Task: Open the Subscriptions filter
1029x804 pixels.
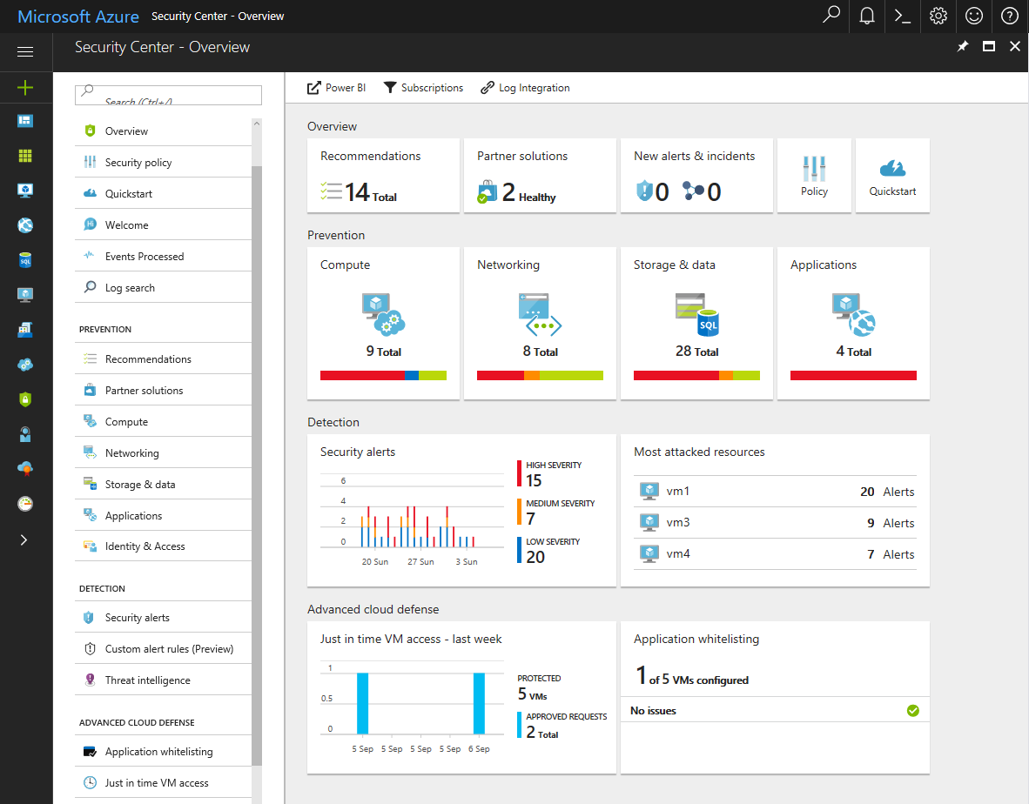Action: point(423,88)
